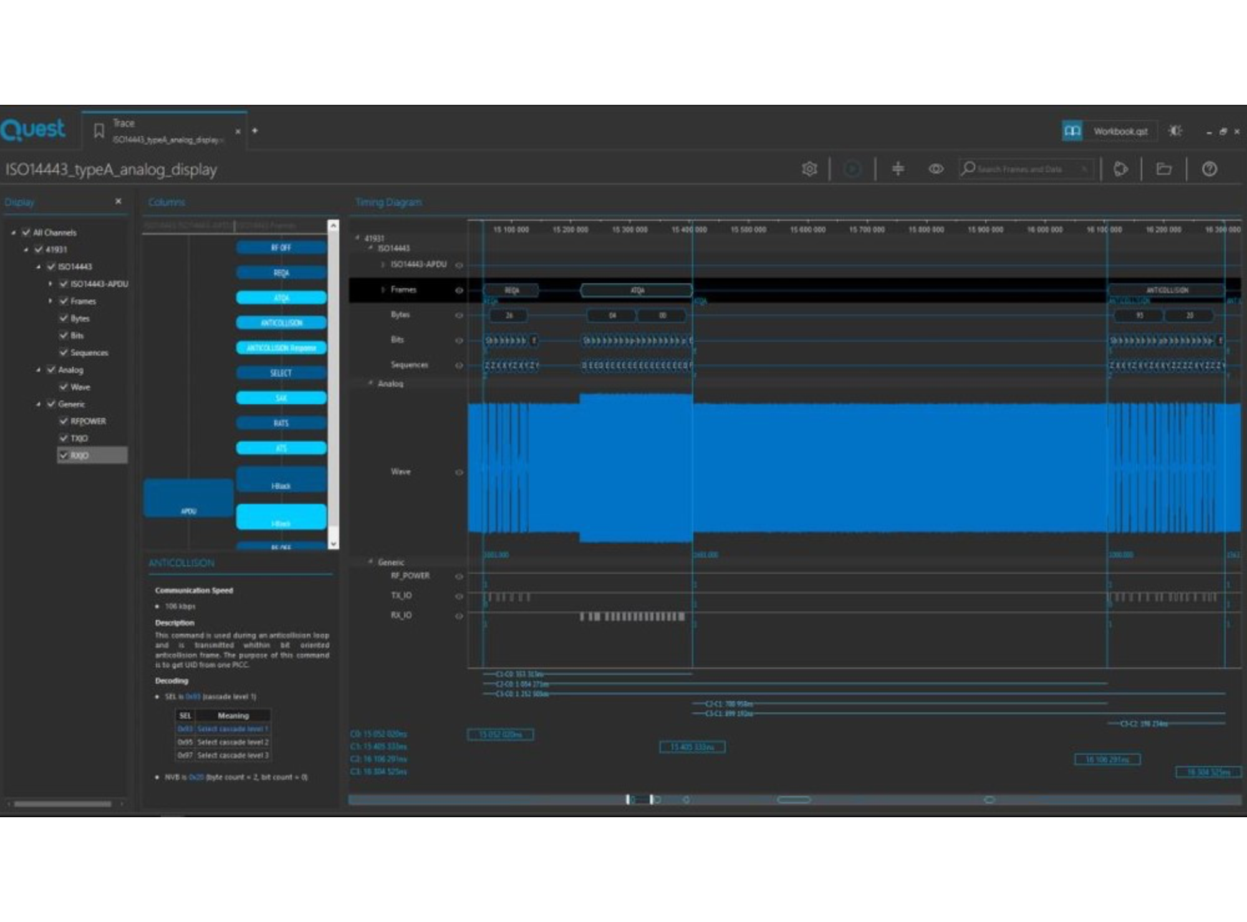
Task: Add a new tab with plus button
Action: tap(255, 131)
